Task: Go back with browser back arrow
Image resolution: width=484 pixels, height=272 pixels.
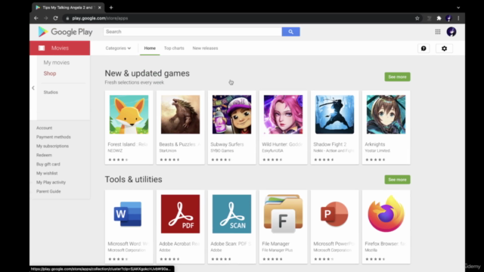Action: point(36,18)
